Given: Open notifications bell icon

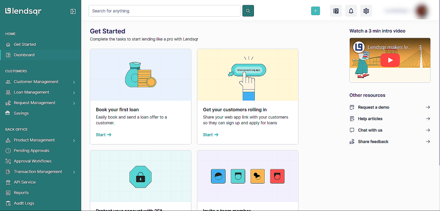Looking at the screenshot, I should pyautogui.click(x=351, y=11).
